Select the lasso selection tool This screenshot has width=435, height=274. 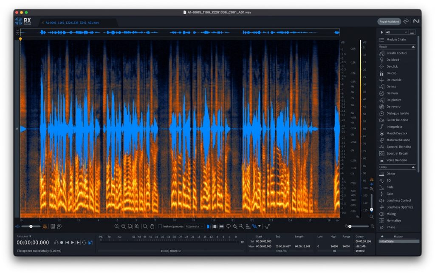pyautogui.click(x=228, y=226)
